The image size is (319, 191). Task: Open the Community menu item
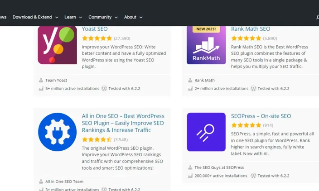[x=100, y=17]
